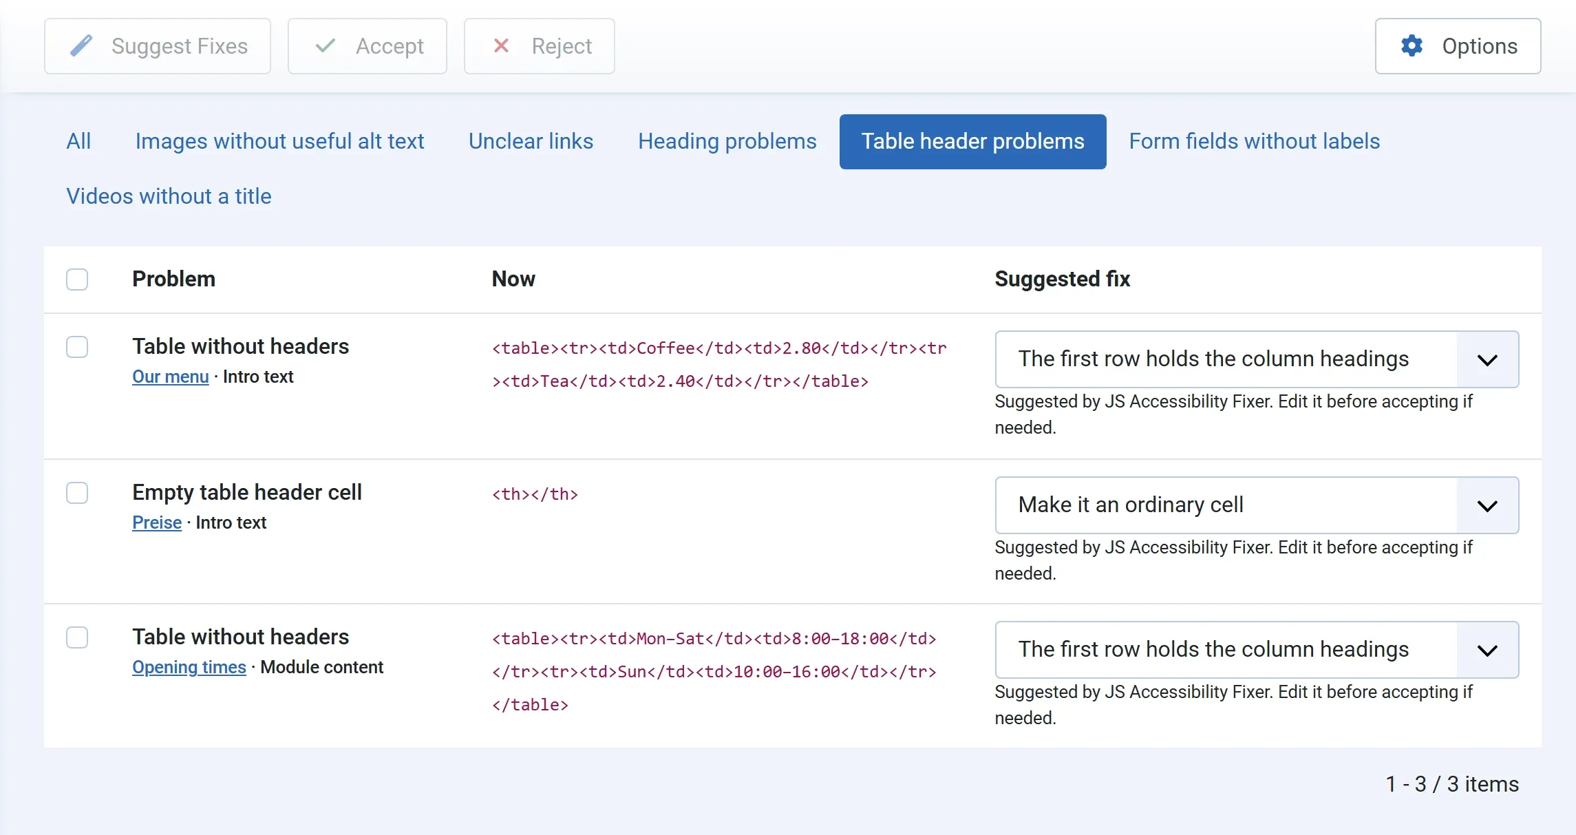Open the Preise article link

click(157, 522)
